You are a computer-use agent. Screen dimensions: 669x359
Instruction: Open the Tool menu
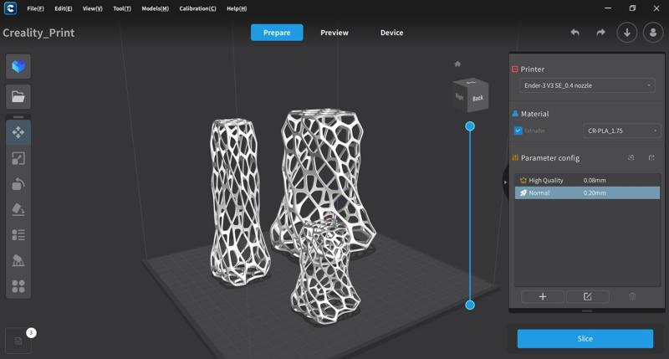pyautogui.click(x=122, y=8)
